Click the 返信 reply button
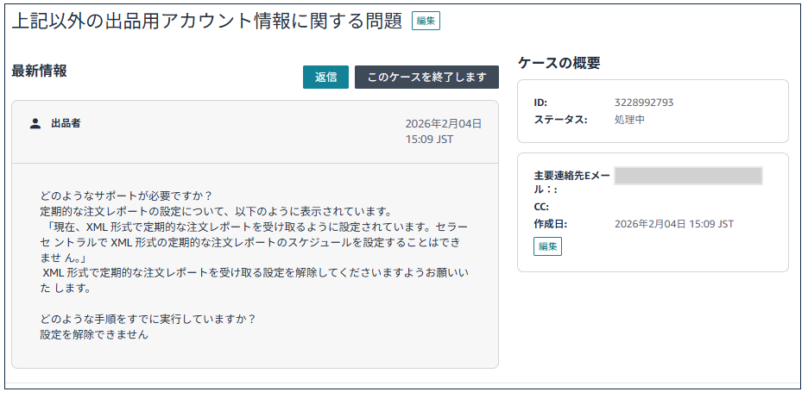This screenshot has height=398, width=808. pyautogui.click(x=325, y=78)
